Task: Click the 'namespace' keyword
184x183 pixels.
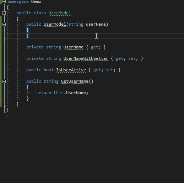Action: [17, 2]
